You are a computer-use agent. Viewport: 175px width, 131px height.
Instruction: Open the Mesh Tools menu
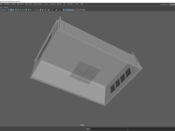click(28, 4)
